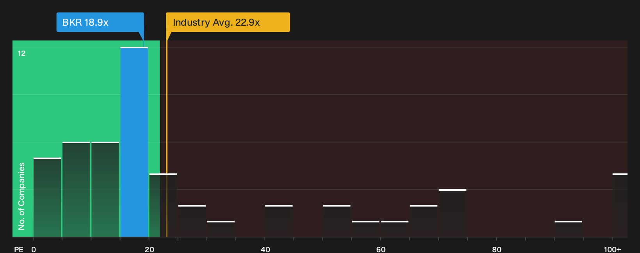Select the blue highlighted 15-20 PE bar
The width and height of the screenshot is (640, 253).
[x=134, y=142]
